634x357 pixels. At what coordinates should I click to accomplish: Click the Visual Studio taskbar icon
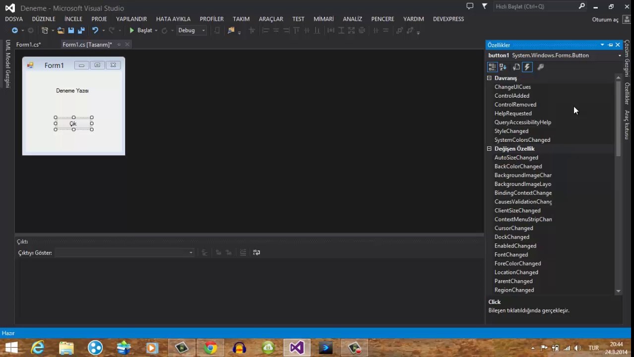click(x=297, y=348)
